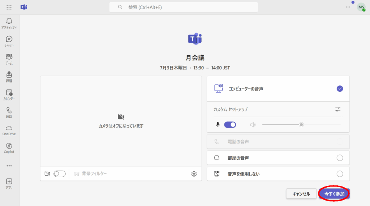Open Chat (チャット) in sidebar
Screen dimensions: 370x206
(9, 41)
